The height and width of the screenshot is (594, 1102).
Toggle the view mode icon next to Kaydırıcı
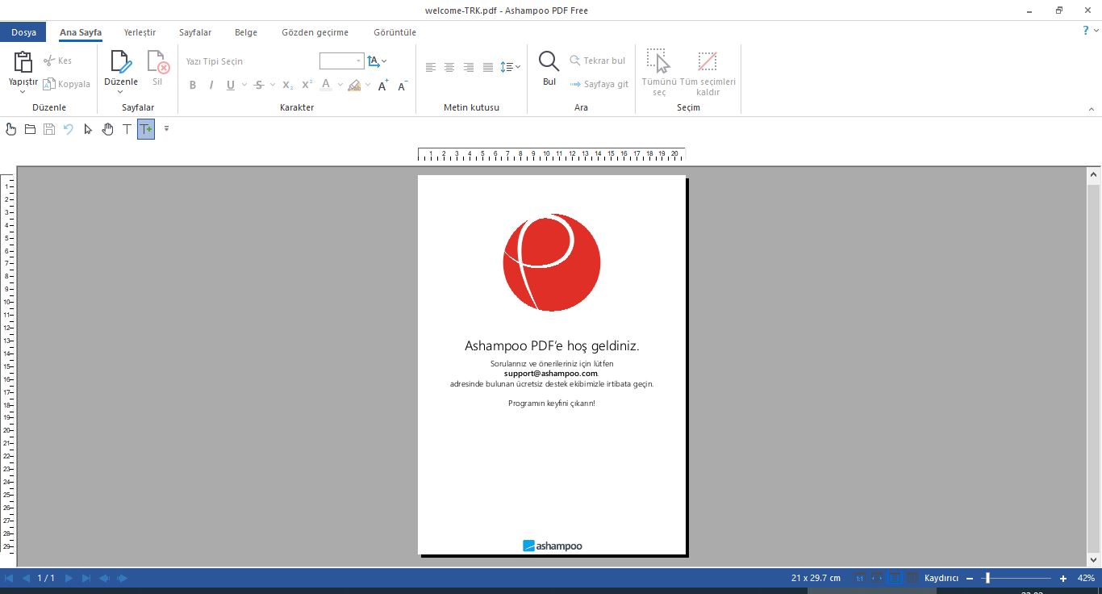coord(912,579)
